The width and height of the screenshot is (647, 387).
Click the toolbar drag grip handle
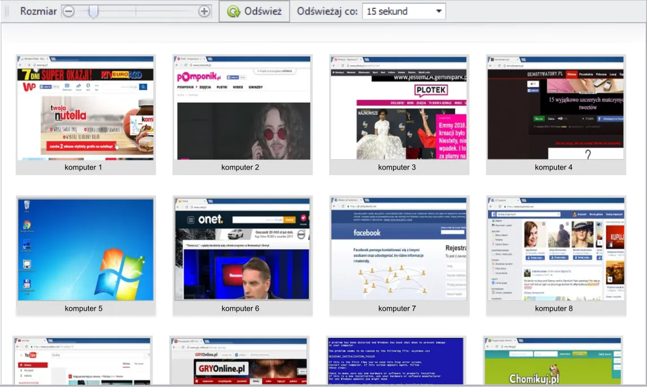[x=7, y=11]
